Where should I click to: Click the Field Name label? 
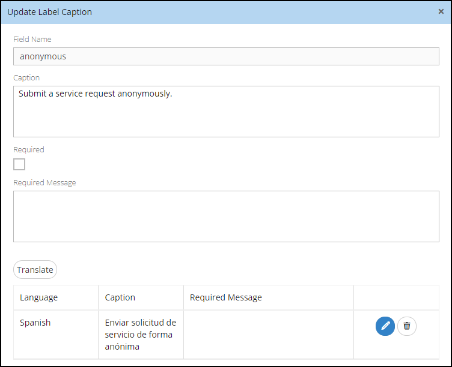(32, 39)
